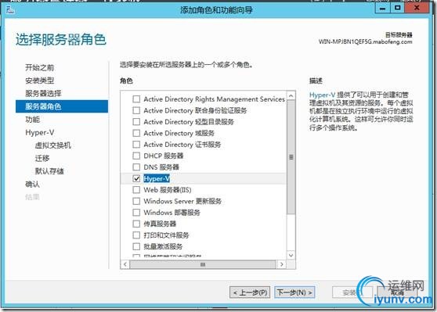Enable Active Directory 轻型目录服务 checkbox

(136, 122)
